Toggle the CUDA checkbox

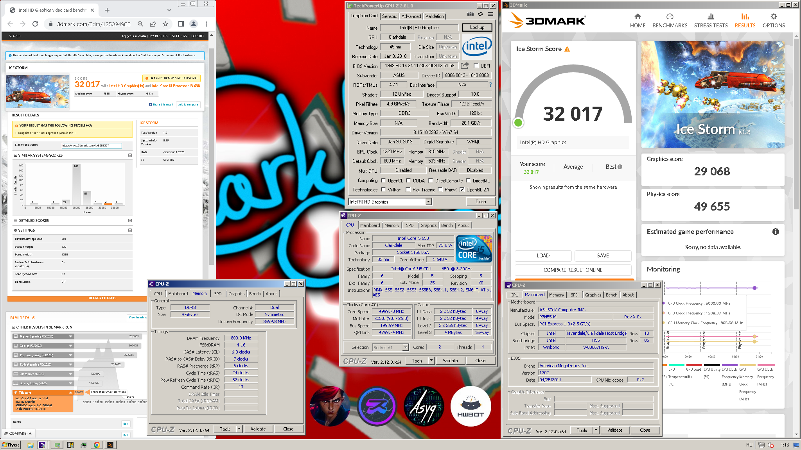pos(408,181)
